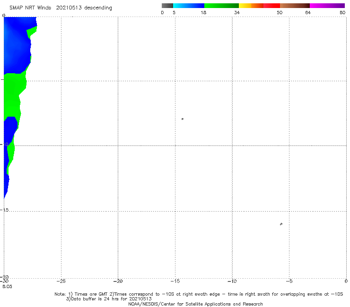Click the bottom longitude axis label "-15"

tap(175, 281)
